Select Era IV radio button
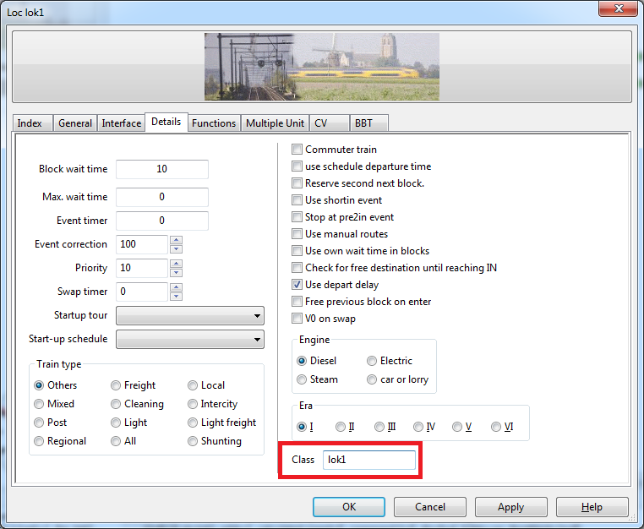 click(418, 427)
